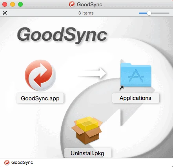173x167 pixels.
Task: Click the icon size slider handle
Action: click(x=149, y=13)
